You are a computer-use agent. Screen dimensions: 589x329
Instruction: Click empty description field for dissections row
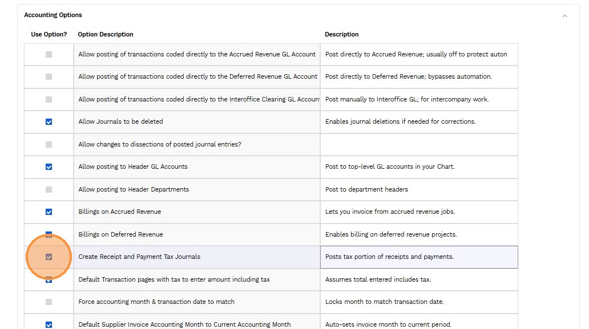pos(418,144)
